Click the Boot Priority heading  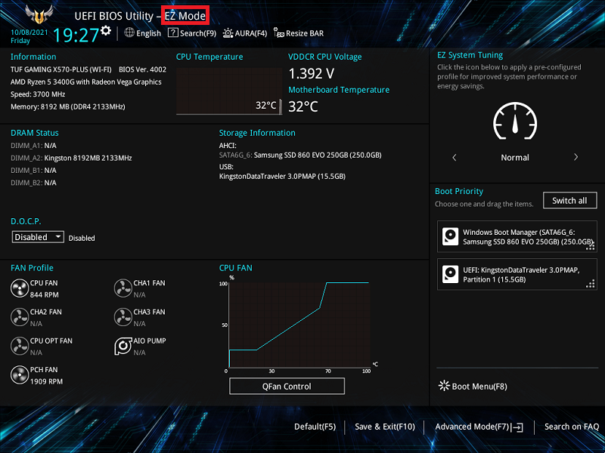(x=459, y=191)
